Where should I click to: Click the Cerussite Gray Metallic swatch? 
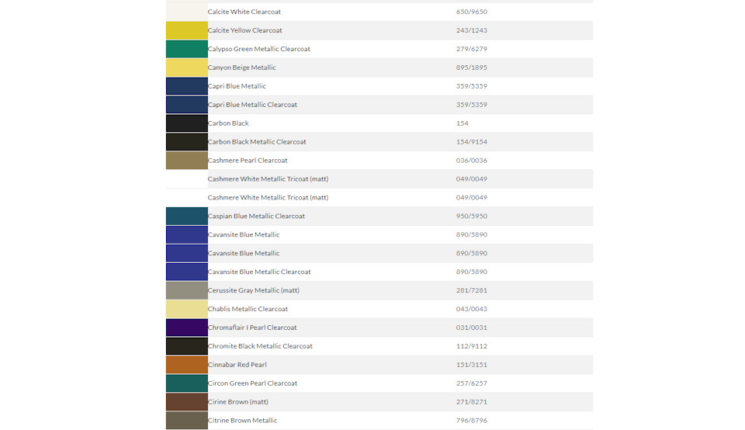187,290
